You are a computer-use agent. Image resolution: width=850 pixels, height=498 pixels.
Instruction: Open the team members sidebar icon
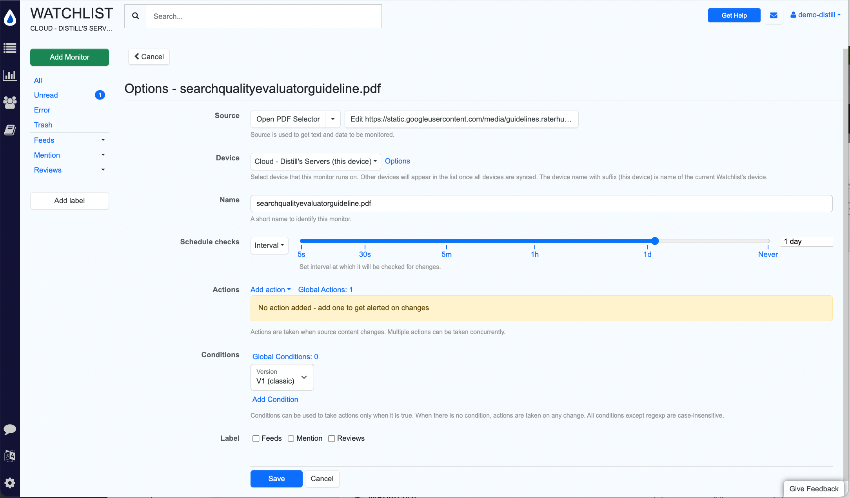pyautogui.click(x=10, y=102)
